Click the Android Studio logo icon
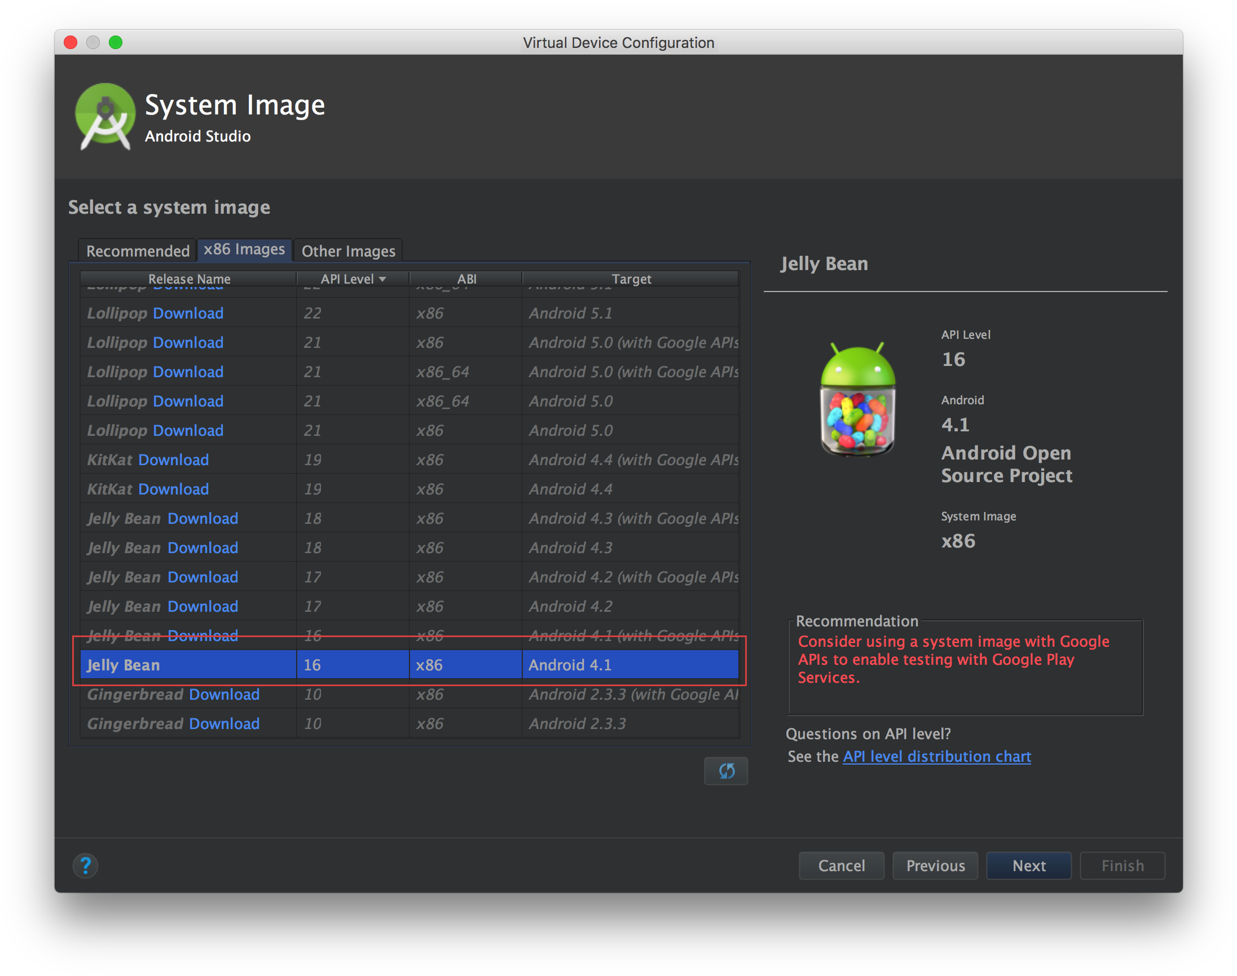 105,117
